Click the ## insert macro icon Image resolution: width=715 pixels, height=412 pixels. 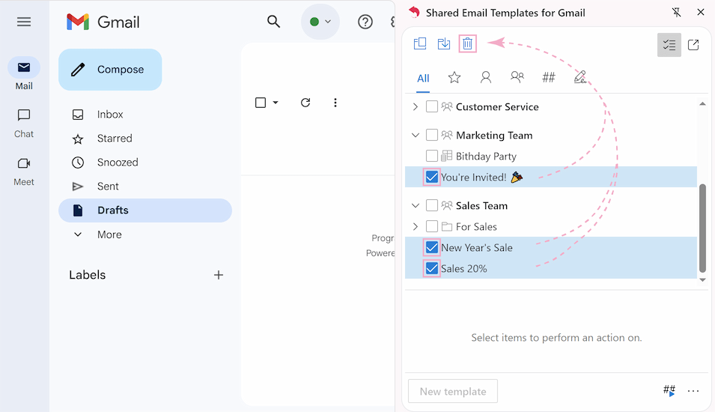[x=669, y=390]
